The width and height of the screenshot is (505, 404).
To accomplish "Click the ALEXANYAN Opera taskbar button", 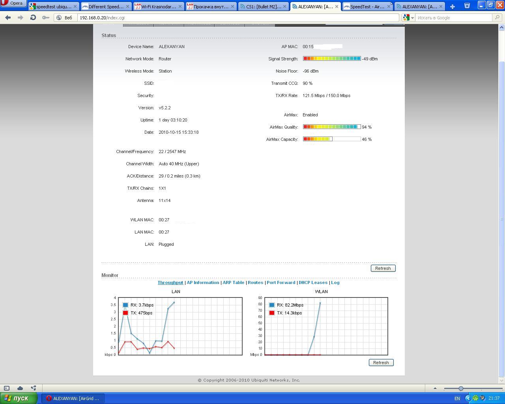I will pyautogui.click(x=73, y=398).
